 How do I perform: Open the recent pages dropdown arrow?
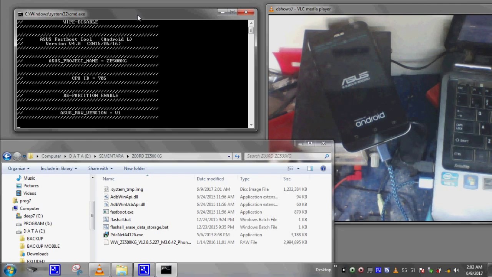point(24,156)
